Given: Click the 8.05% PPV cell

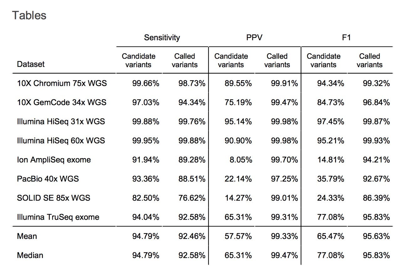Looking at the screenshot, I should tap(241, 160).
